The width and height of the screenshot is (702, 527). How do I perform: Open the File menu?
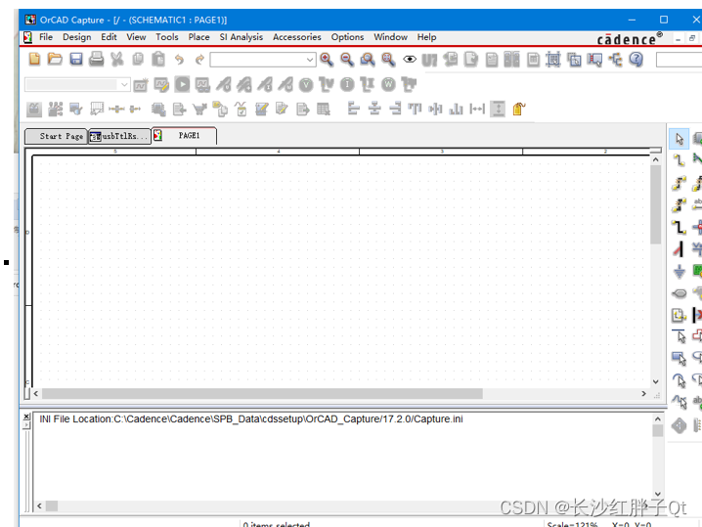click(x=46, y=37)
